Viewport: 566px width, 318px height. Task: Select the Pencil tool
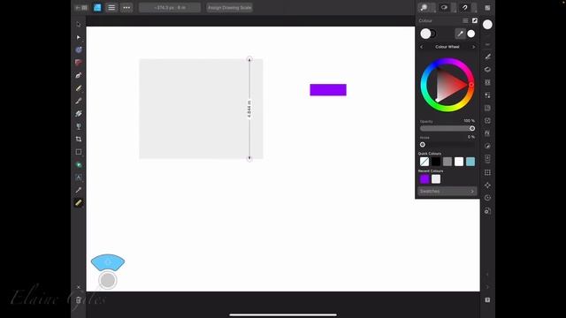coord(79,88)
